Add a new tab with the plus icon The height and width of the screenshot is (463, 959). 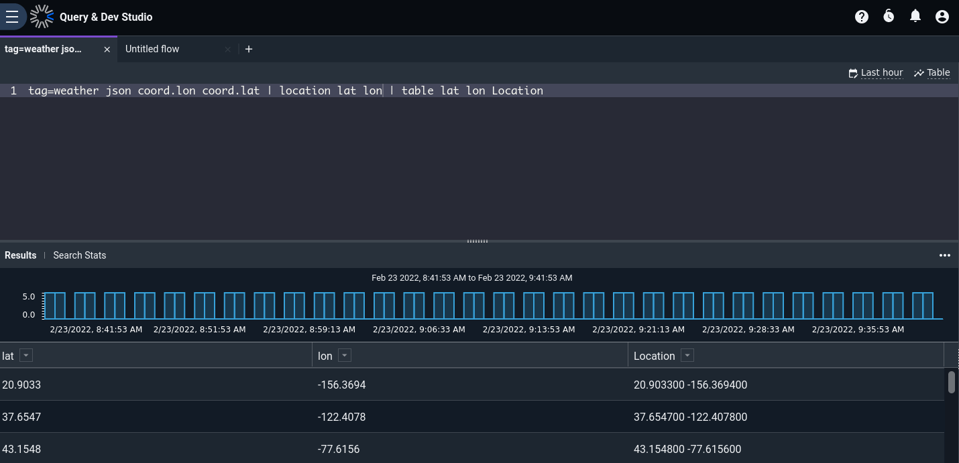249,49
